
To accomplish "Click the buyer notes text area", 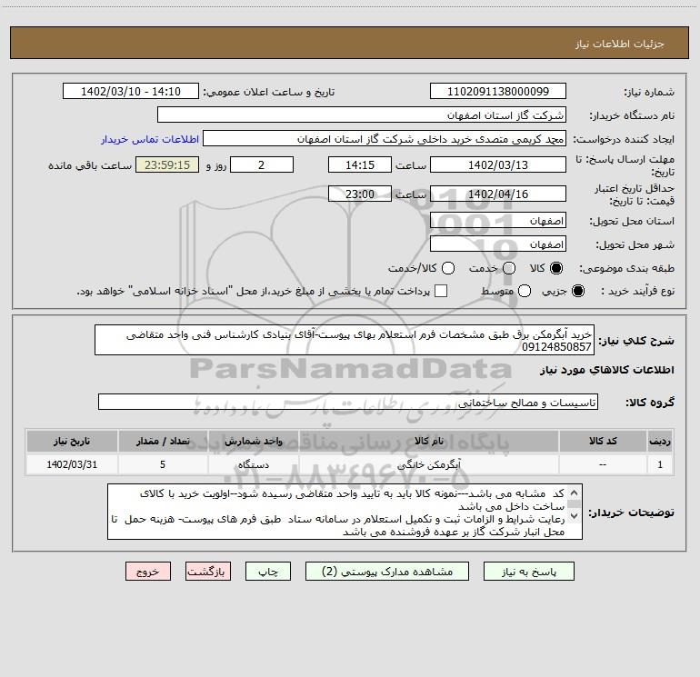I will click(345, 512).
